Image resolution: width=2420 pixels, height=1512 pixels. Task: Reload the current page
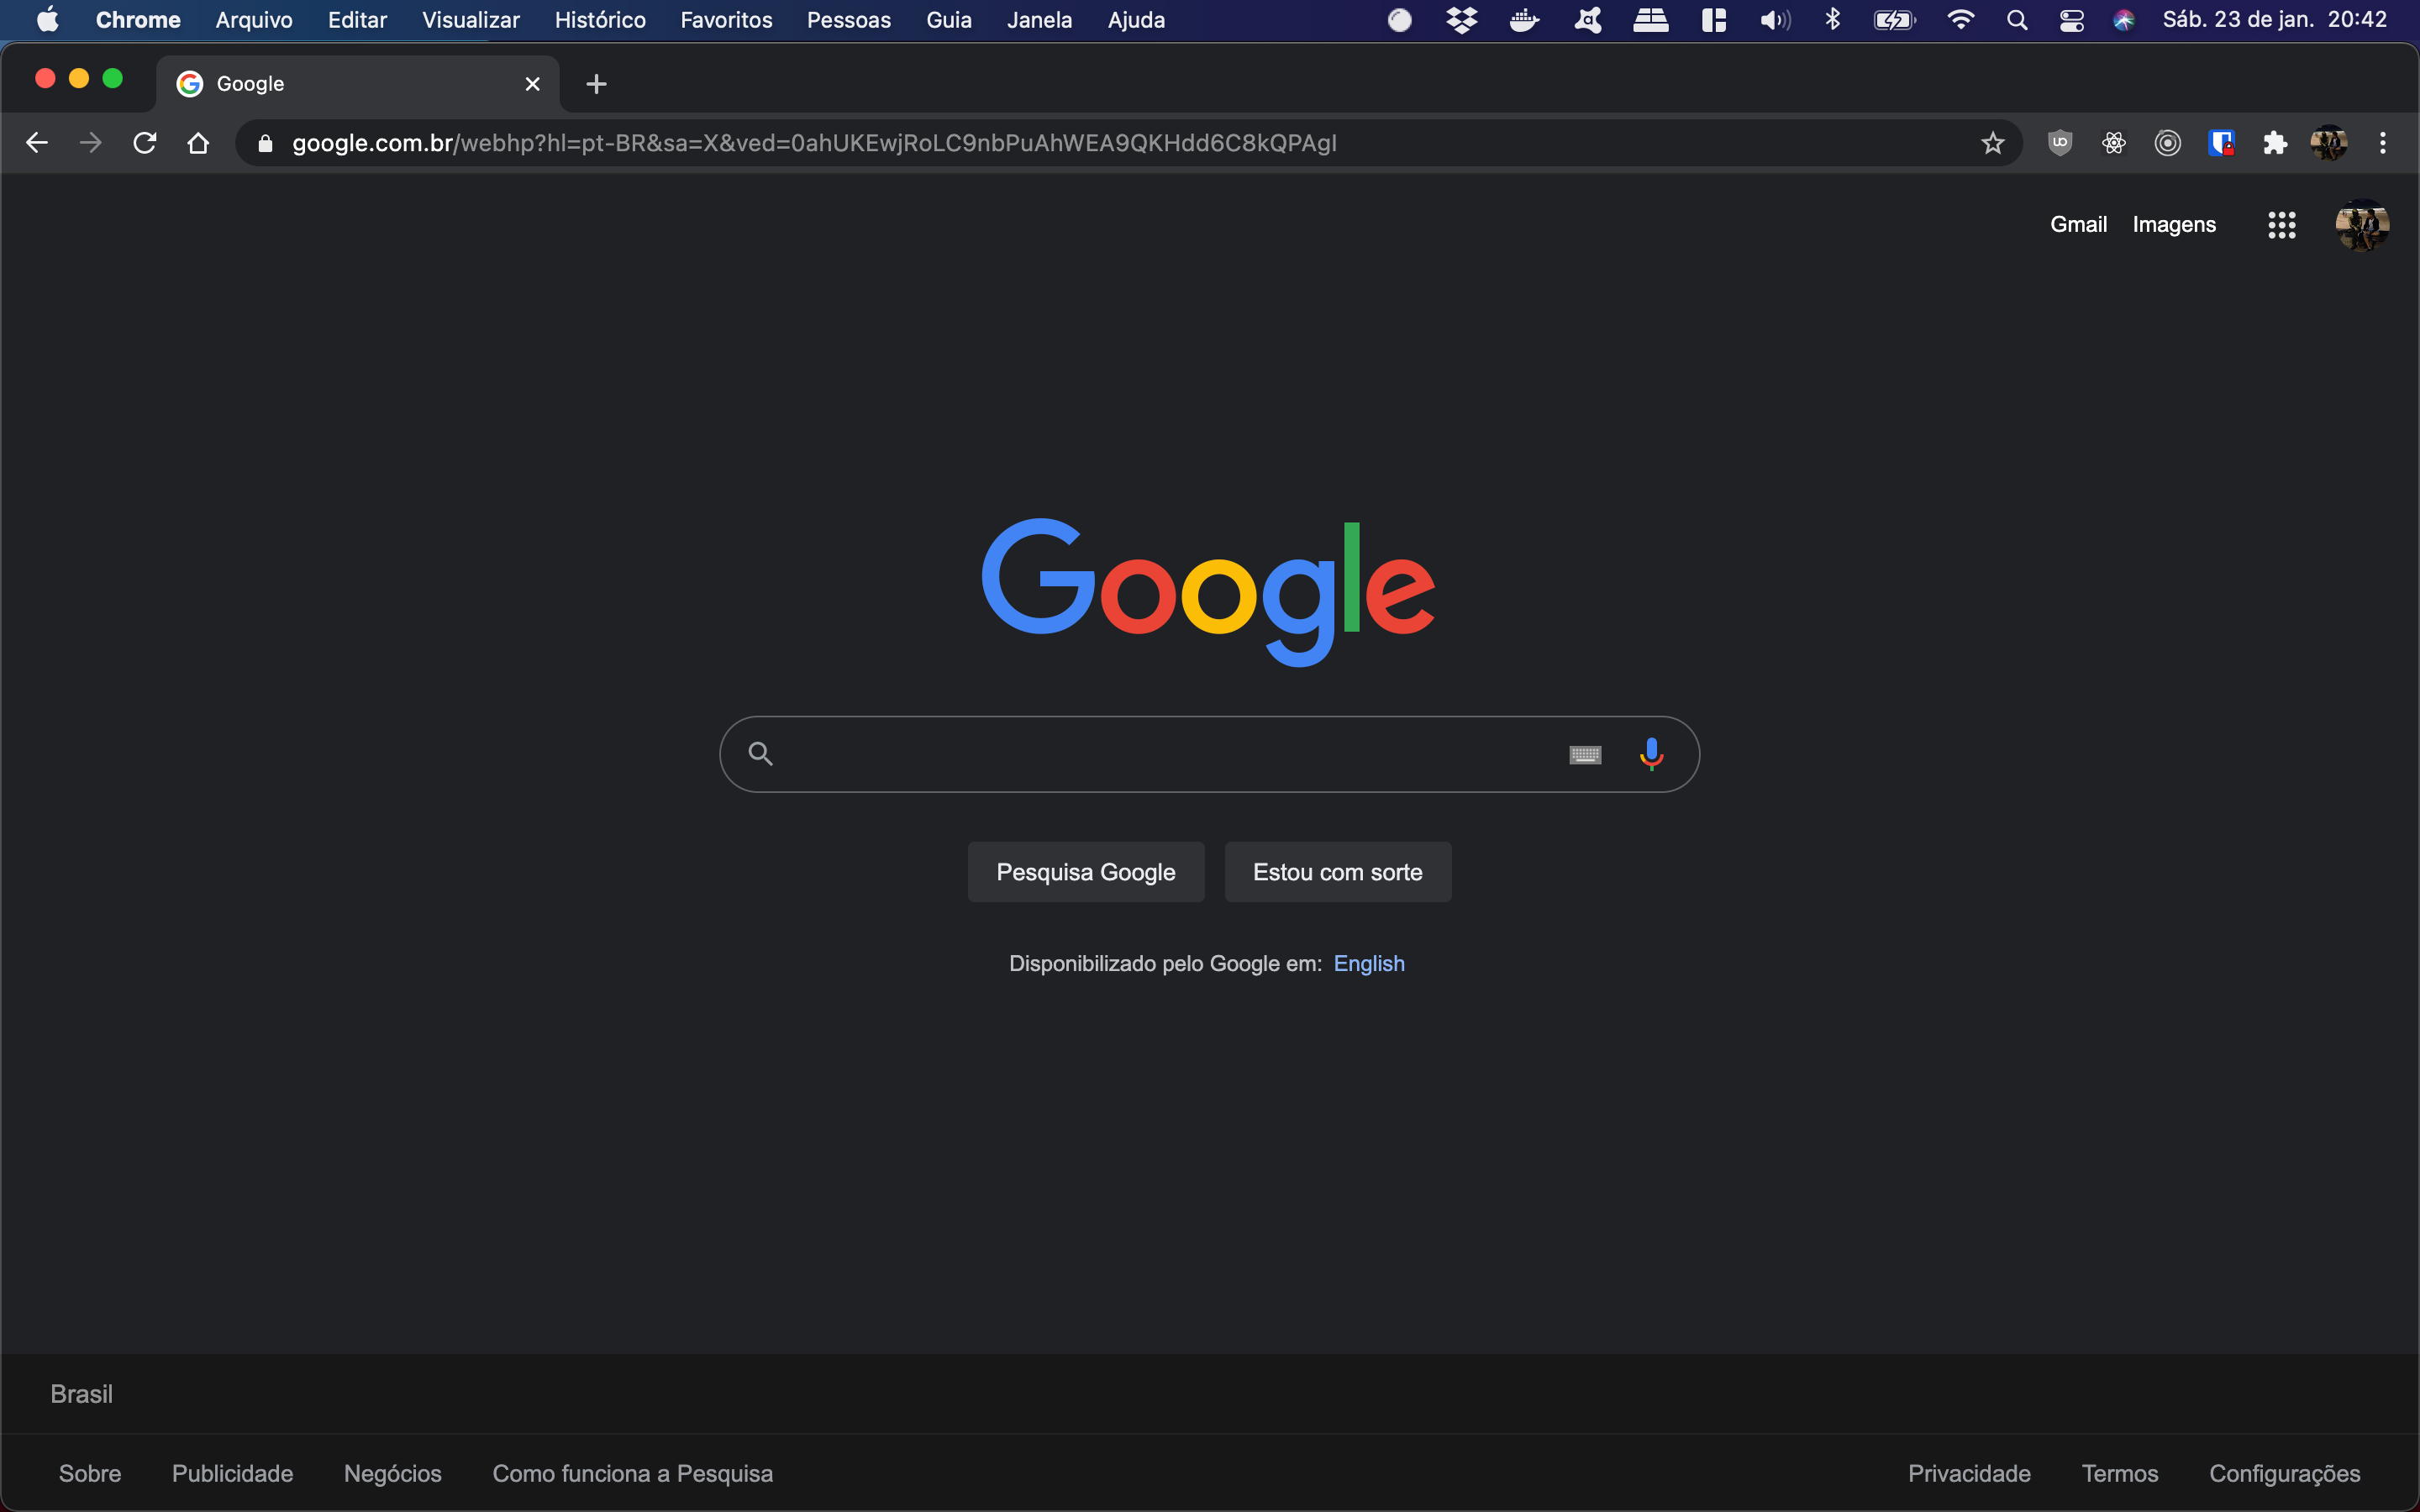coord(145,143)
